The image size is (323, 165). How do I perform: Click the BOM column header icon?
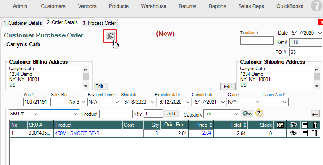(x=280, y=125)
